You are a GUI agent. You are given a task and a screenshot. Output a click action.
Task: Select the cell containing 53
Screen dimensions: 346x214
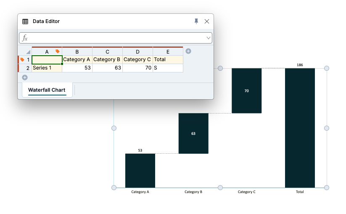point(77,68)
